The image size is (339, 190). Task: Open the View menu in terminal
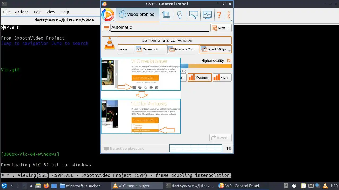(x=51, y=12)
